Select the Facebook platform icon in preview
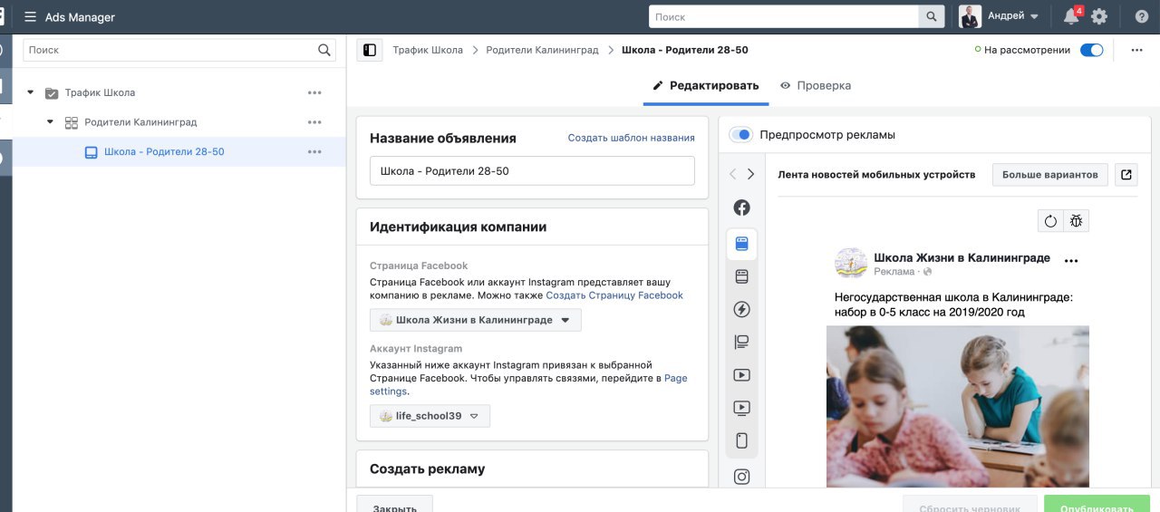Screen dimensions: 1160x512 [741, 208]
